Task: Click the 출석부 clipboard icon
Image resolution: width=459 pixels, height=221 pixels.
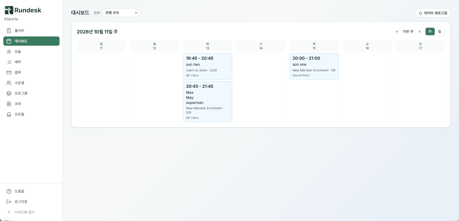Action: pos(9,31)
